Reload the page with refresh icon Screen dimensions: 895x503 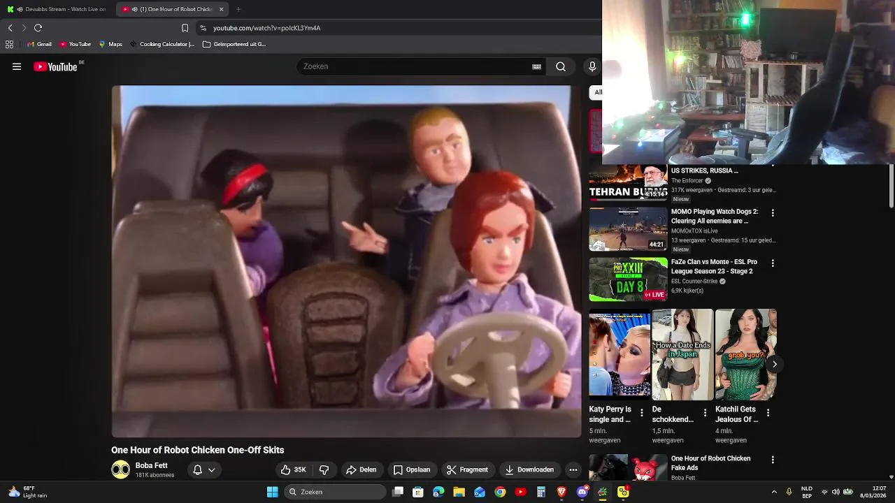tap(38, 28)
